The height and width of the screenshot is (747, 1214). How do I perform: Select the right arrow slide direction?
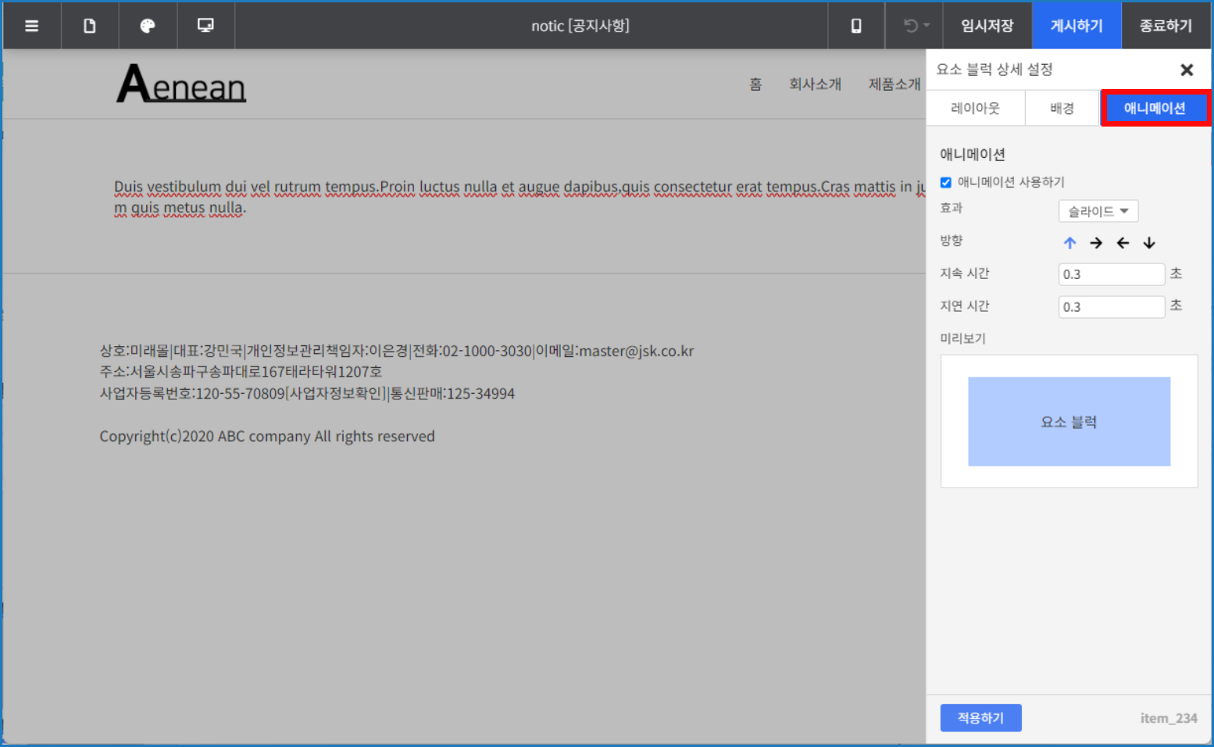point(1096,243)
